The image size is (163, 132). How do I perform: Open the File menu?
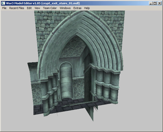tap(4, 8)
